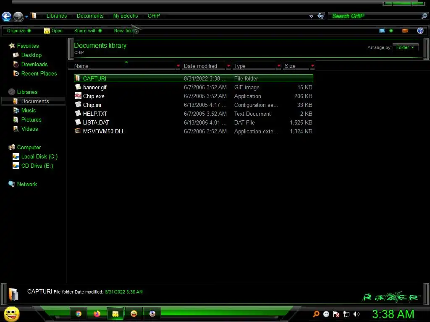
Task: Open the Date modified column filter arrow
Action: 228,66
